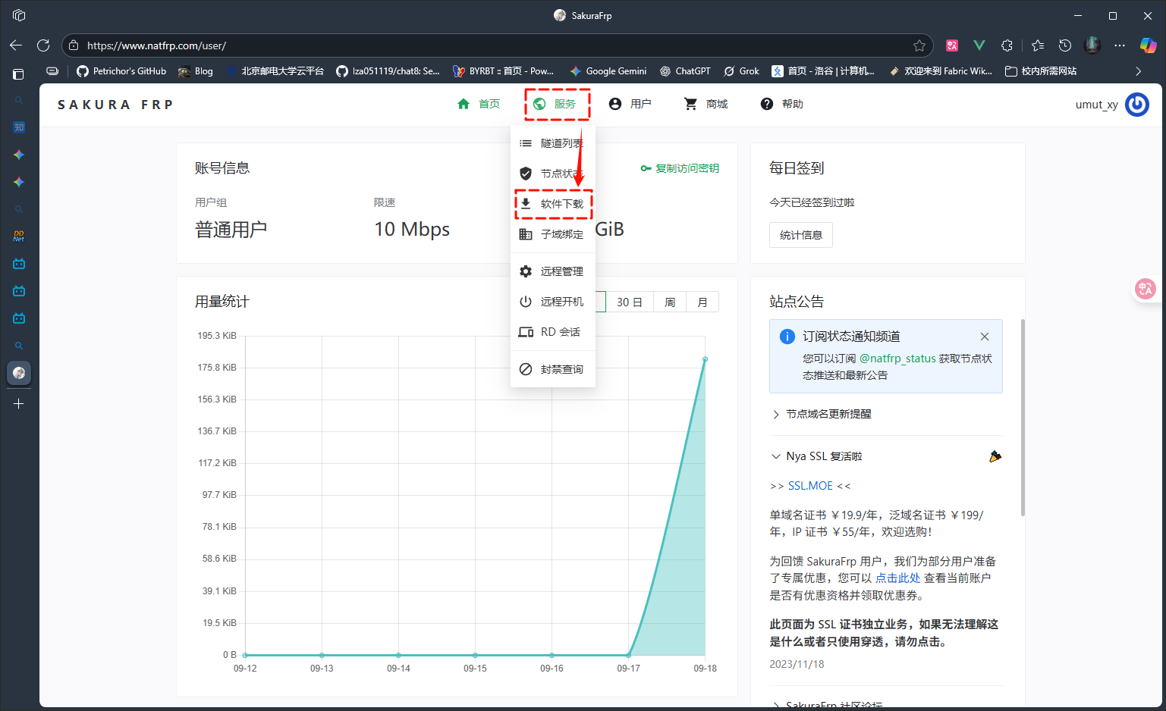Click the pink translate extension icon
Screen dimensions: 1166x711
pos(952,45)
